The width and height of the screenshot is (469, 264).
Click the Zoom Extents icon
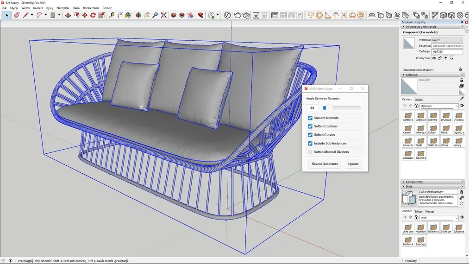[163, 15]
